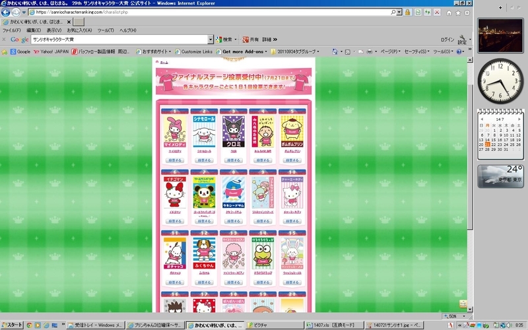Click the volume speaker icon in system tray
The height and width of the screenshot is (330, 528).
click(509, 325)
